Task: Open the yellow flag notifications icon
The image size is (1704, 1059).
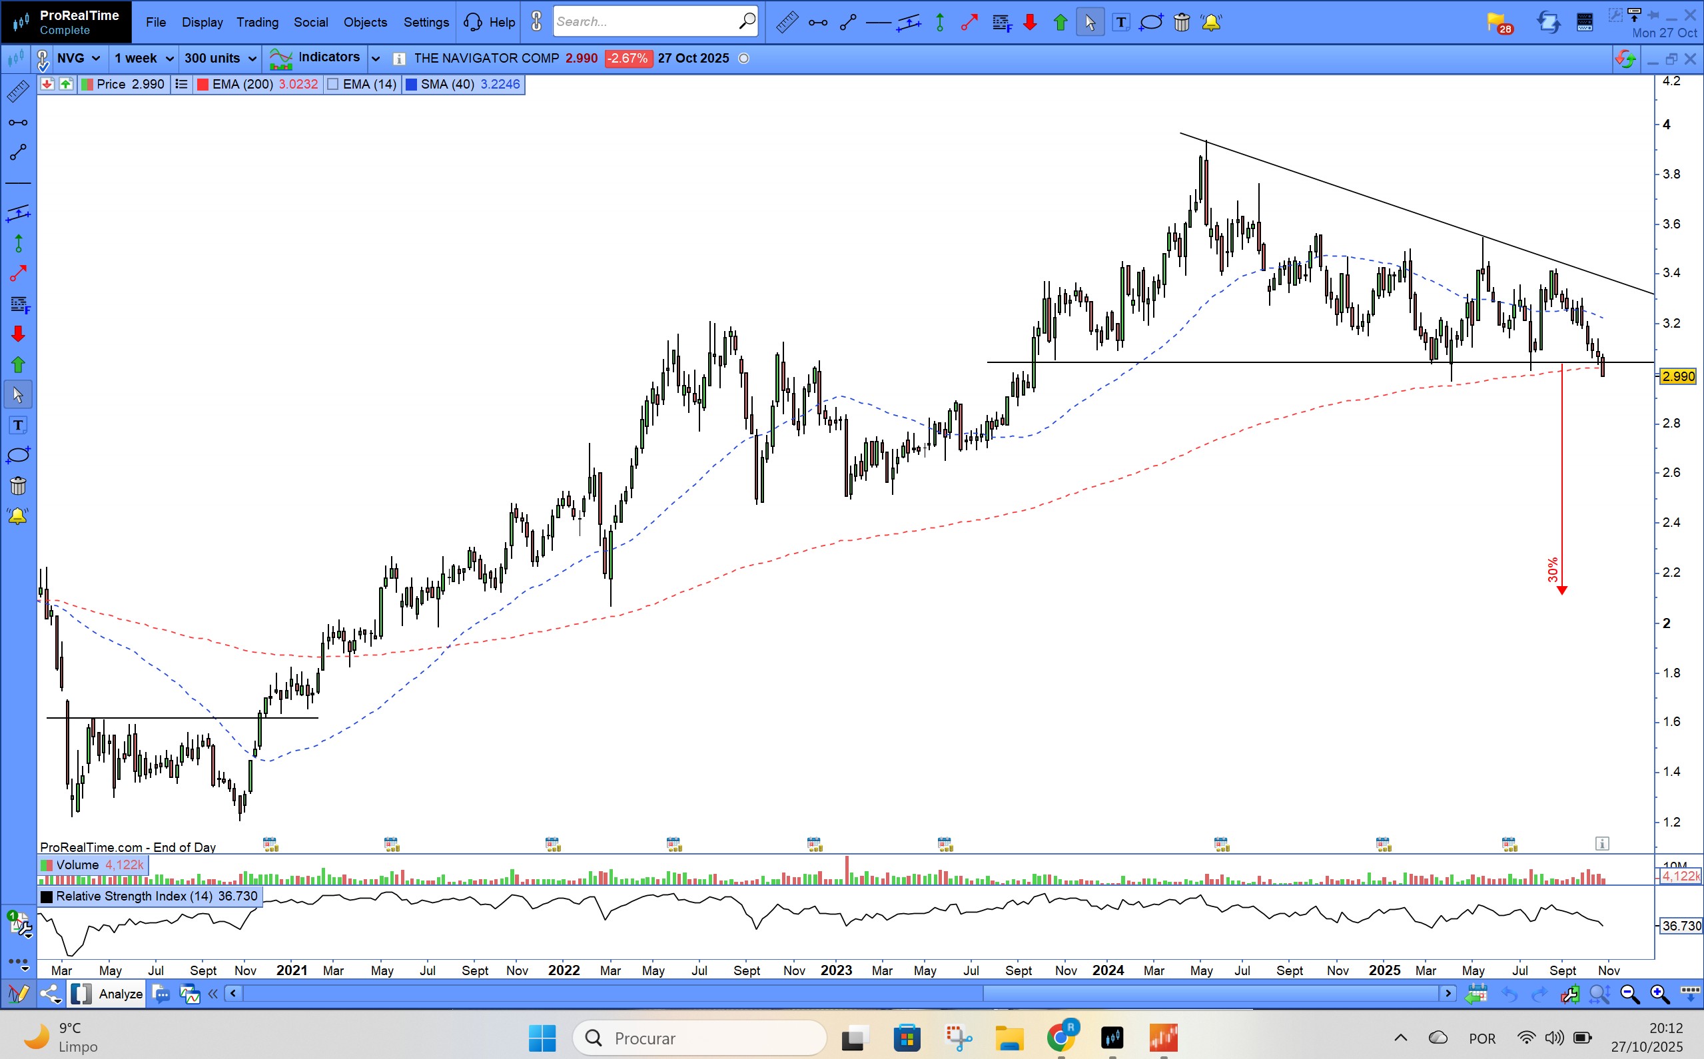Action: coord(1497,23)
